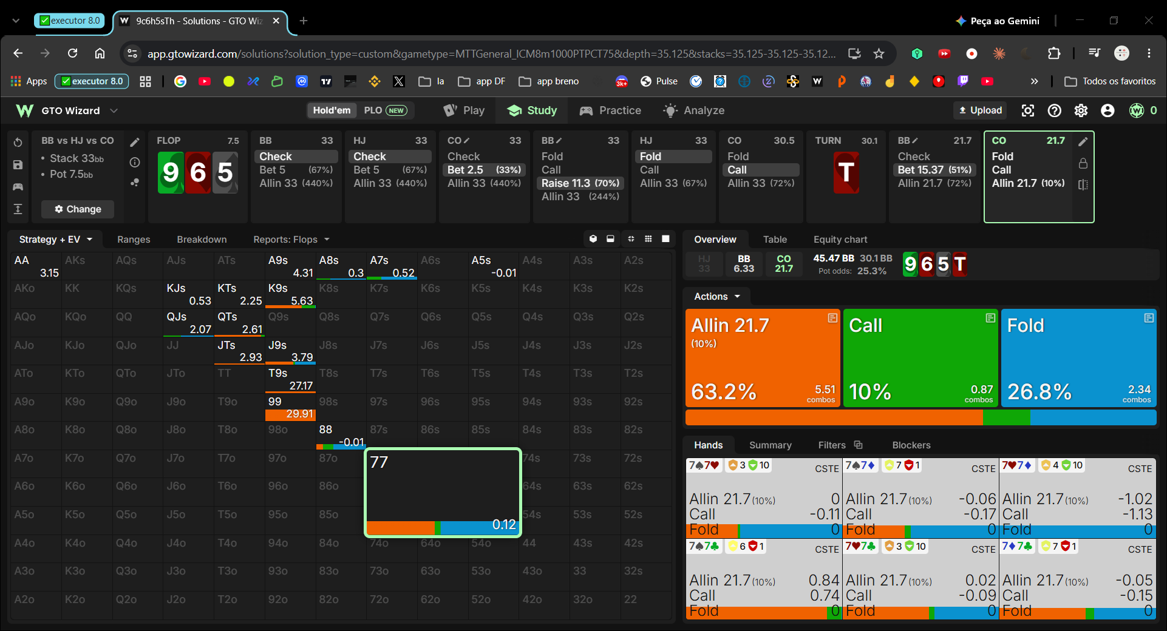Click the bubbles icon below the info icon

tap(135, 182)
